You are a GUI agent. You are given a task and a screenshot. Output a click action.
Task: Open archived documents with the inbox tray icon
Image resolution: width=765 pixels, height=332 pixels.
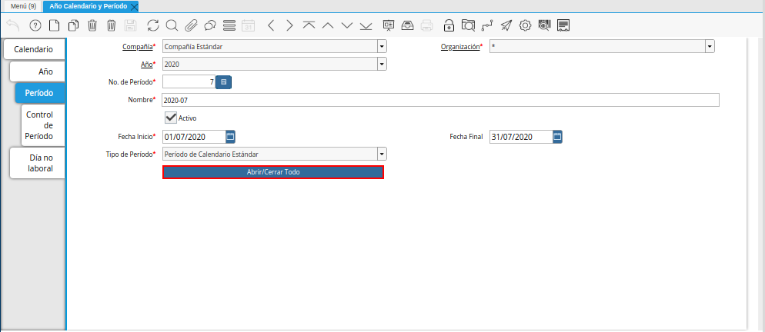[x=407, y=25]
